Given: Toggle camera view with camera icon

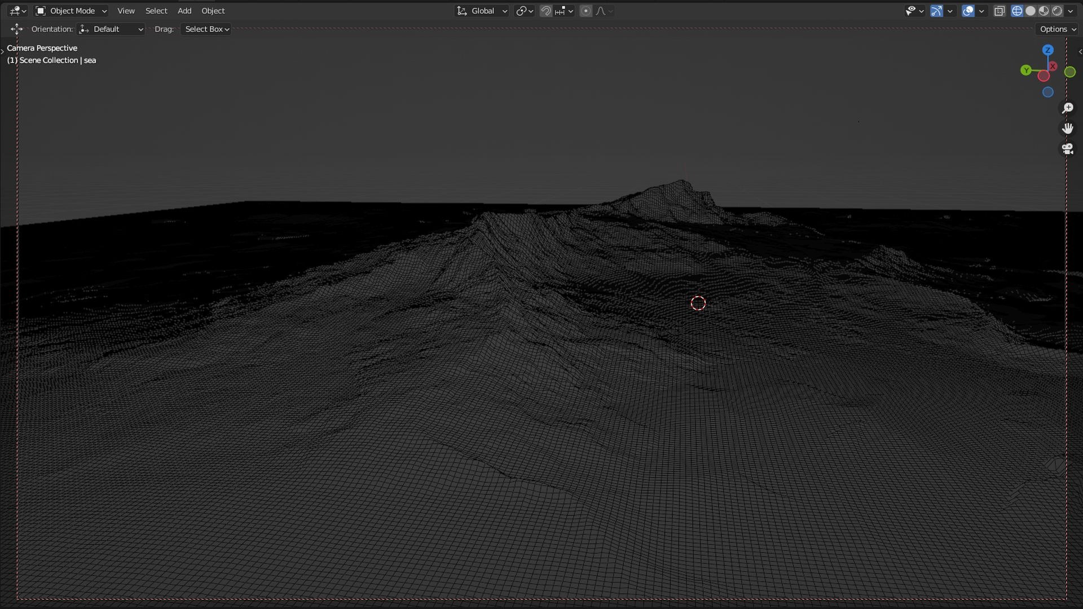Looking at the screenshot, I should coord(1067,149).
